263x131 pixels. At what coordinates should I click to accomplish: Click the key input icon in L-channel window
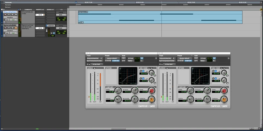coord(88,64)
